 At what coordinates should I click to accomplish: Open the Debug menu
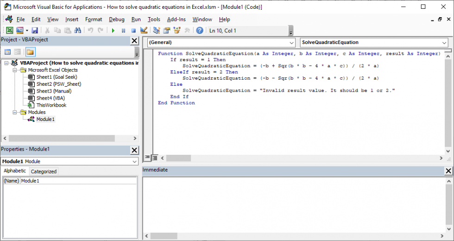[117, 19]
